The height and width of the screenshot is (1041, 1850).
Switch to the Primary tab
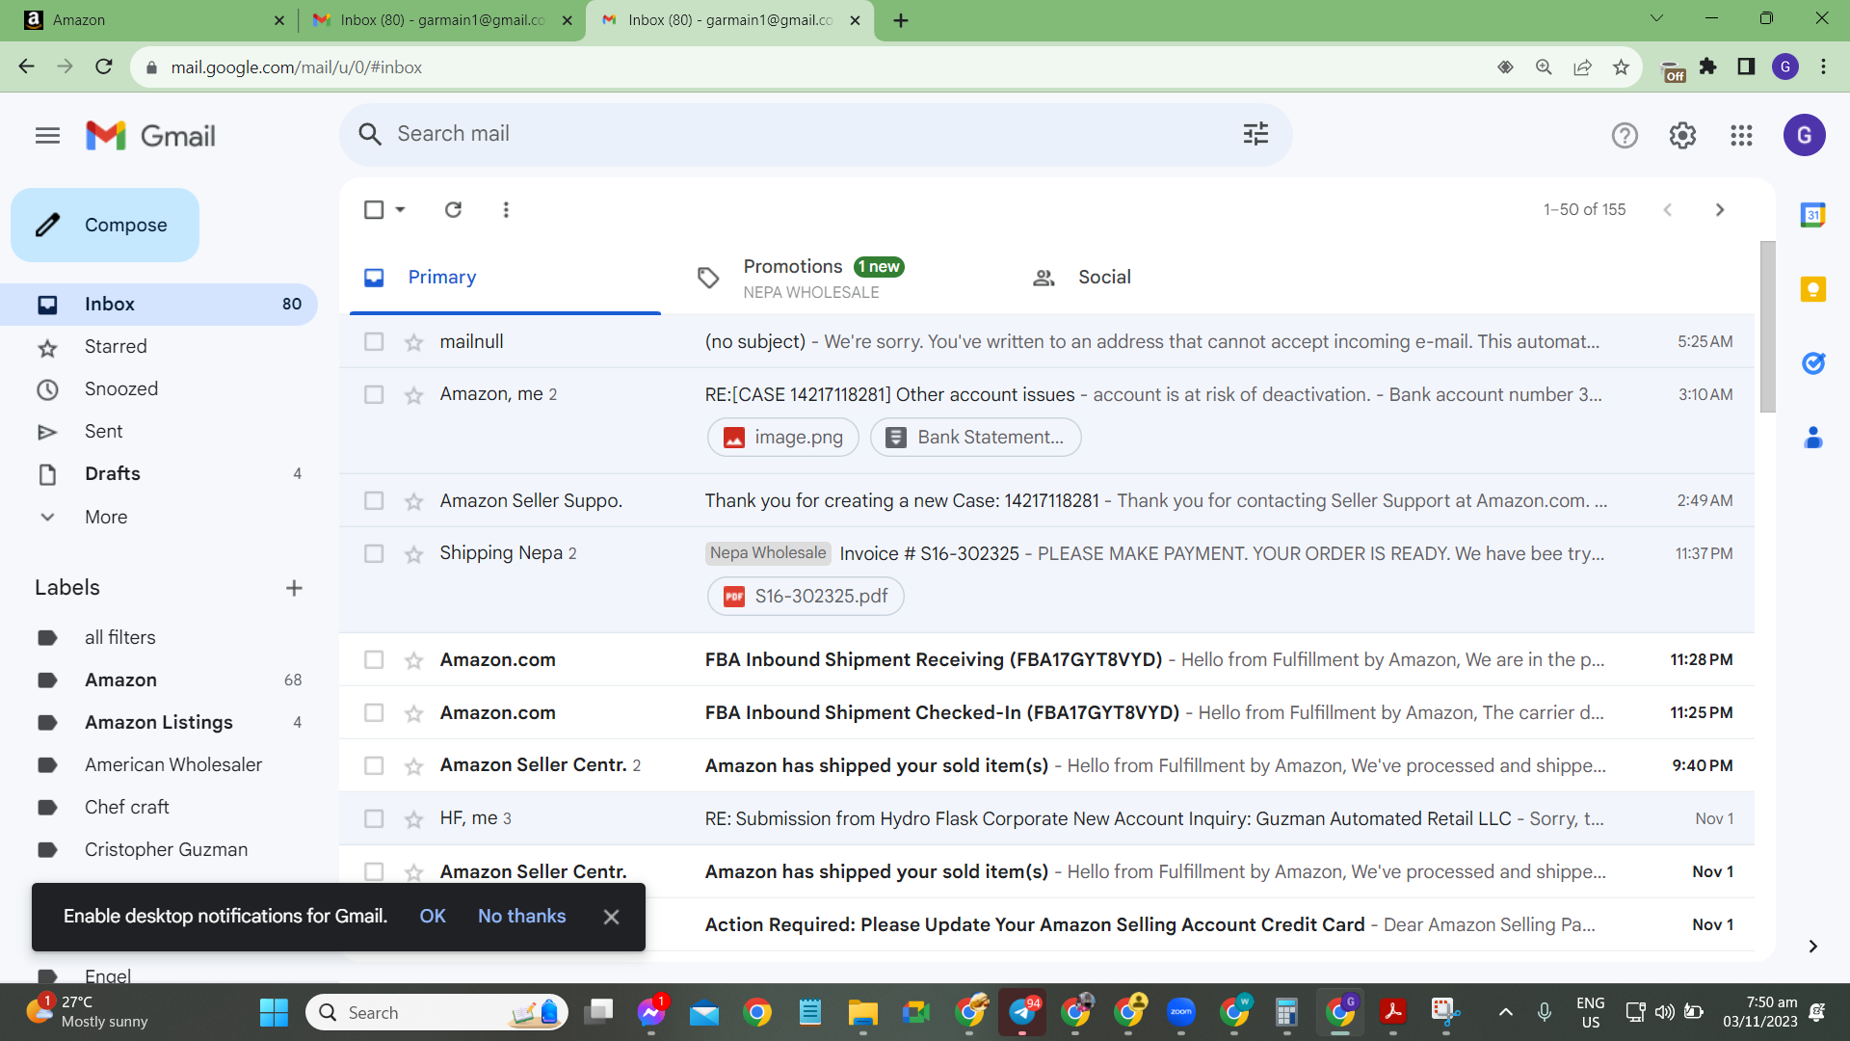[x=505, y=278]
